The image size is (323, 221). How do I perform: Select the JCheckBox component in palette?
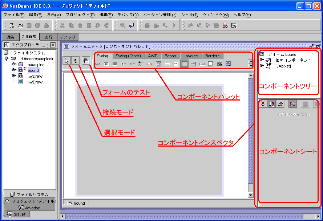(x=124, y=64)
